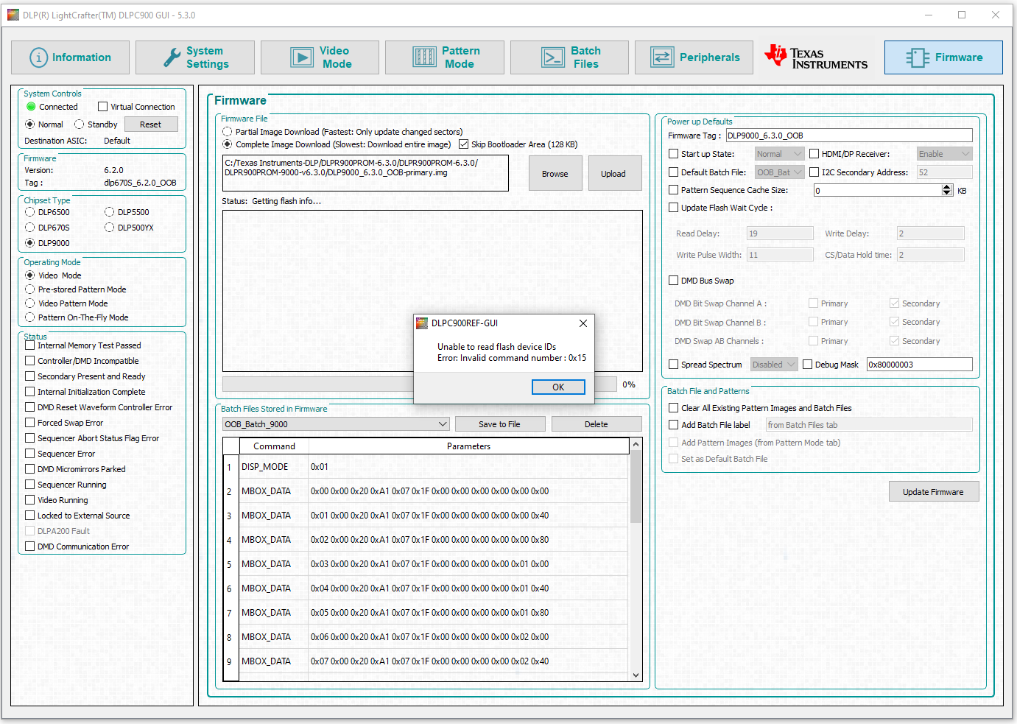1017x724 pixels.
Task: Select Pre-stored Pattern Mode
Action: pyautogui.click(x=30, y=289)
